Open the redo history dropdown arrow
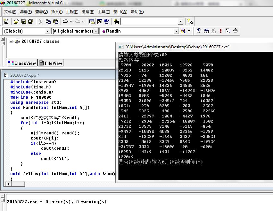Screen dimensions: 273x211 pos(83,21)
